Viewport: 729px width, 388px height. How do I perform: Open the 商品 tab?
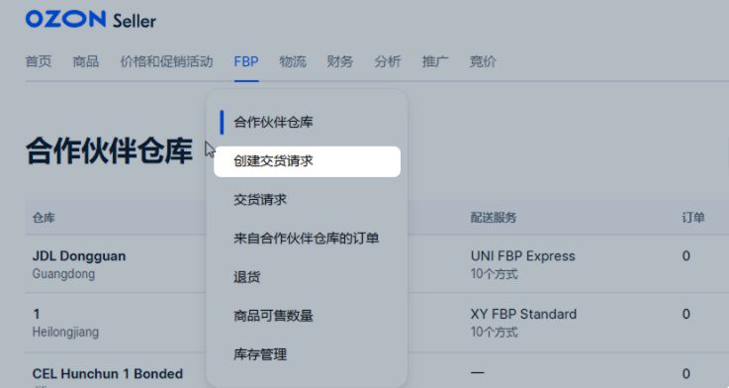[86, 61]
